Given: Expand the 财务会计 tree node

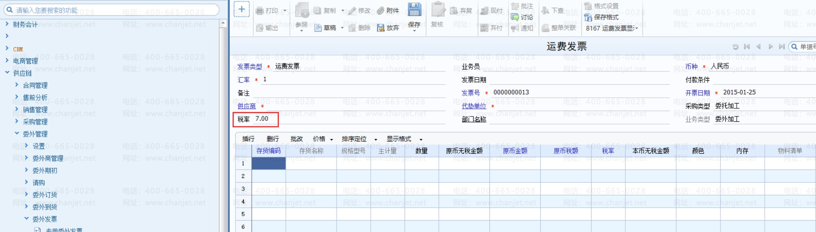Looking at the screenshot, I should coord(7,24).
